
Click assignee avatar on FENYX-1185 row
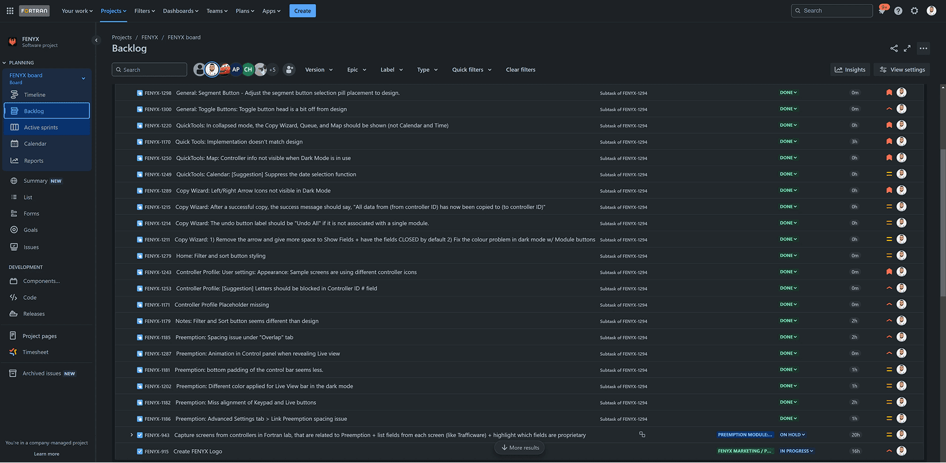coord(902,337)
